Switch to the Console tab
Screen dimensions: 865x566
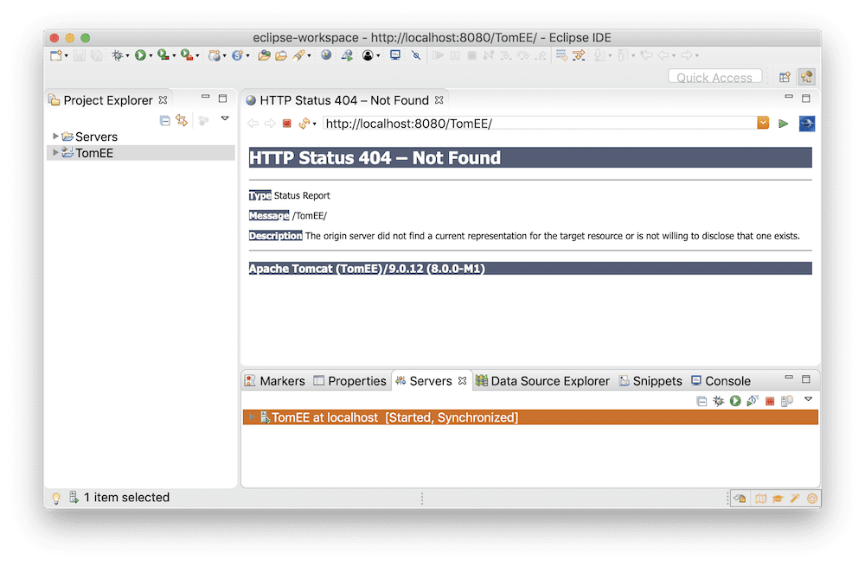(x=721, y=381)
